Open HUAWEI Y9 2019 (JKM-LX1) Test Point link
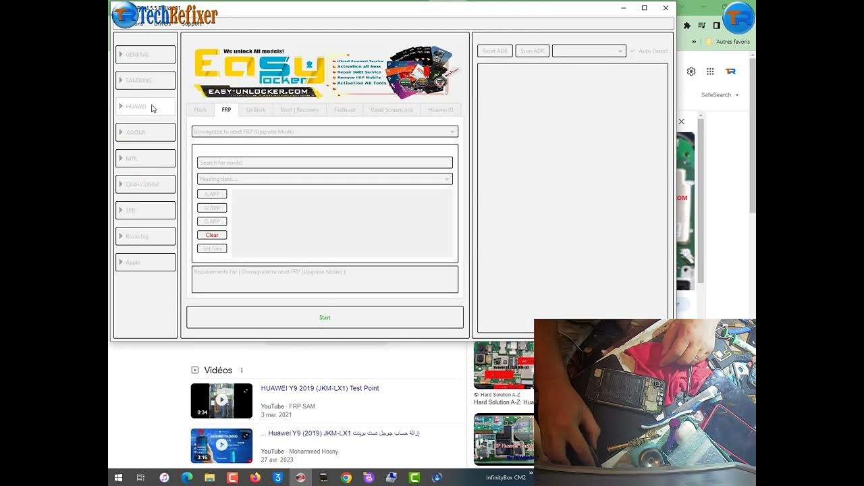This screenshot has width=864, height=486. 320,388
